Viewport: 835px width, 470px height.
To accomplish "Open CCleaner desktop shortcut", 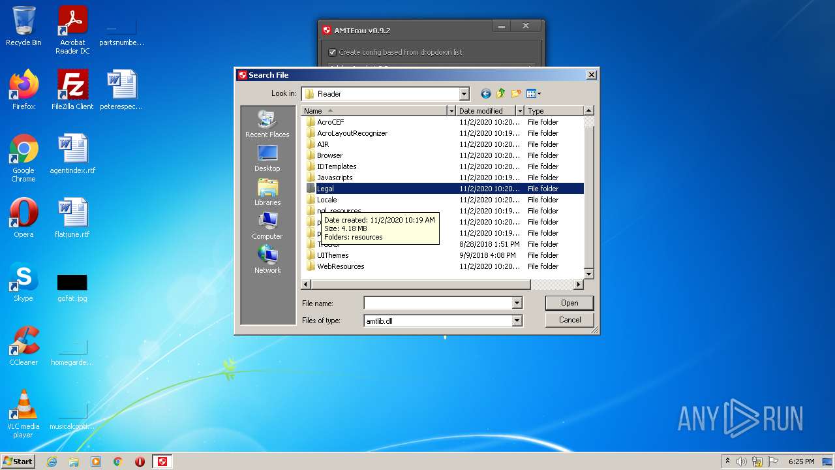I will click(x=23, y=346).
